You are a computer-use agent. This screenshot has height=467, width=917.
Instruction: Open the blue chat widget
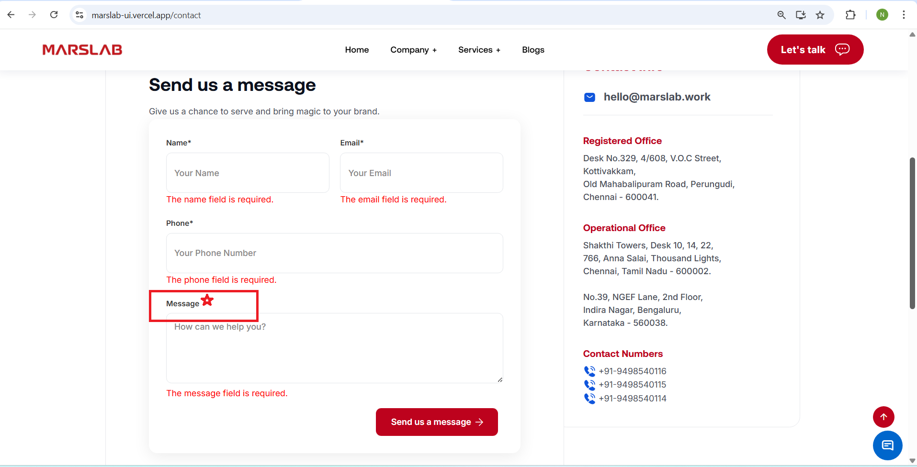coord(887,445)
